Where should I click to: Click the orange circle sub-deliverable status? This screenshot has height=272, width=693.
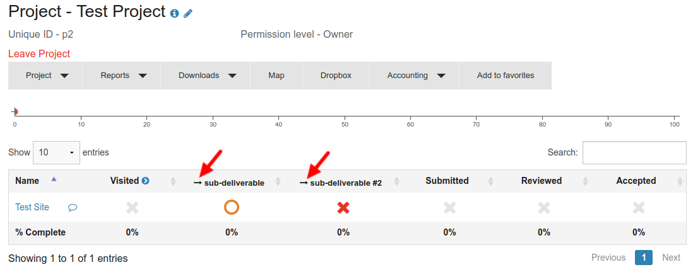(232, 207)
